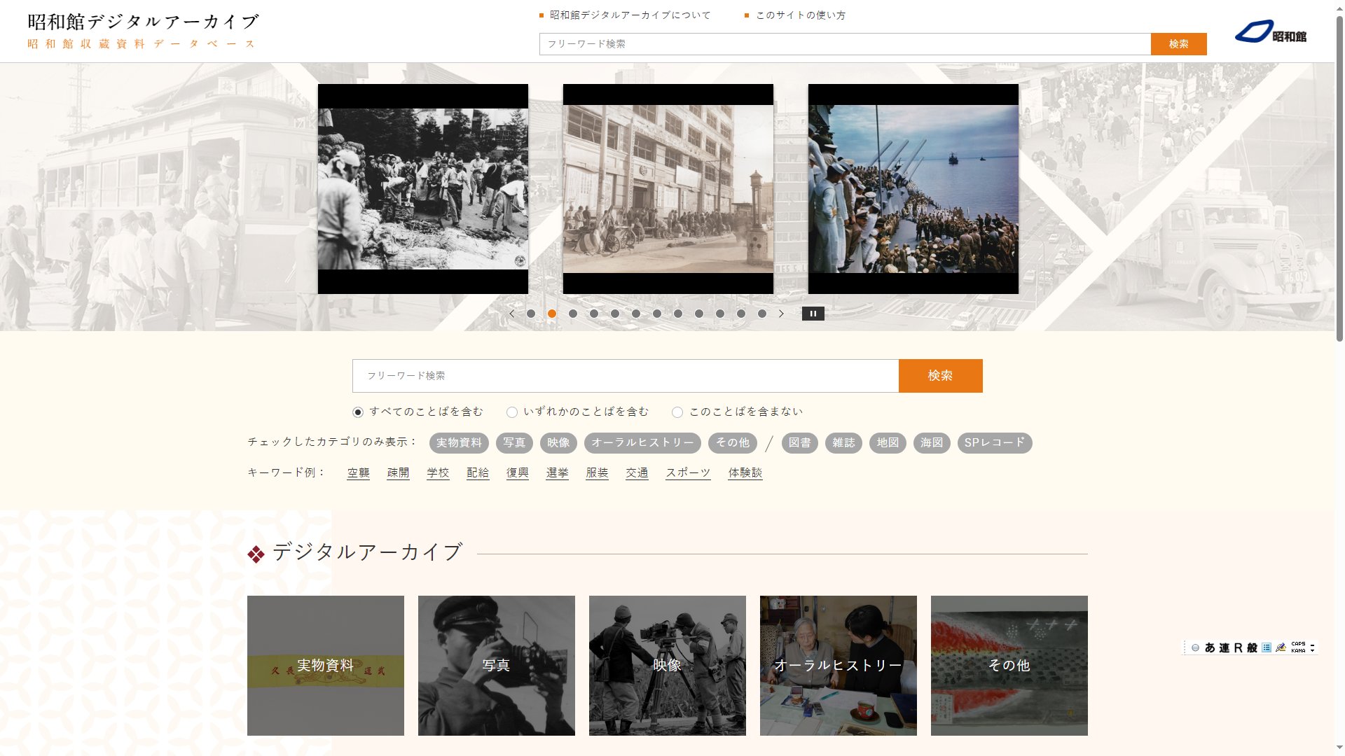Go to next carousel slide arrow
Viewport: 1345px width, 756px height.
click(781, 314)
